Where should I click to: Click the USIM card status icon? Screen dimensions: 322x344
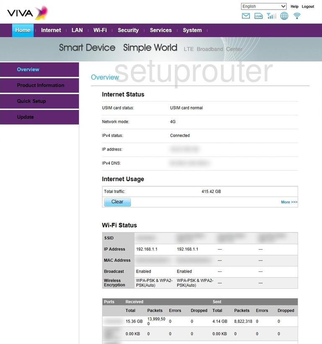click(x=258, y=16)
